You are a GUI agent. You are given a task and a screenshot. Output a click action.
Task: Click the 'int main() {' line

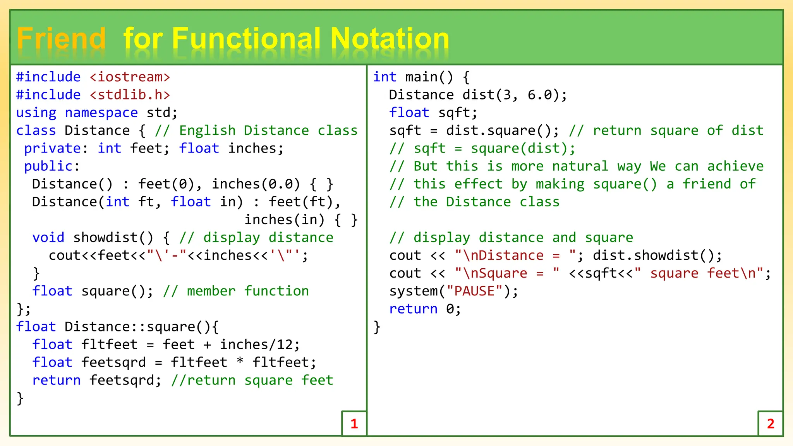(421, 77)
